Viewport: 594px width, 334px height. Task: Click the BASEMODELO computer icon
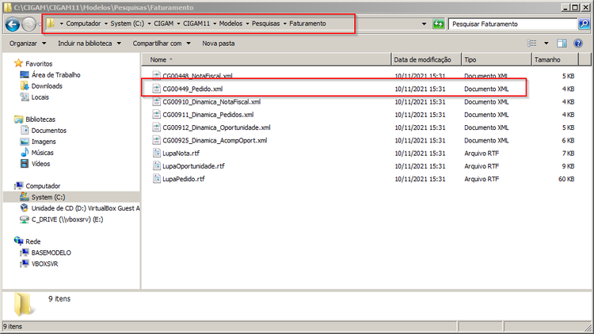coord(25,252)
